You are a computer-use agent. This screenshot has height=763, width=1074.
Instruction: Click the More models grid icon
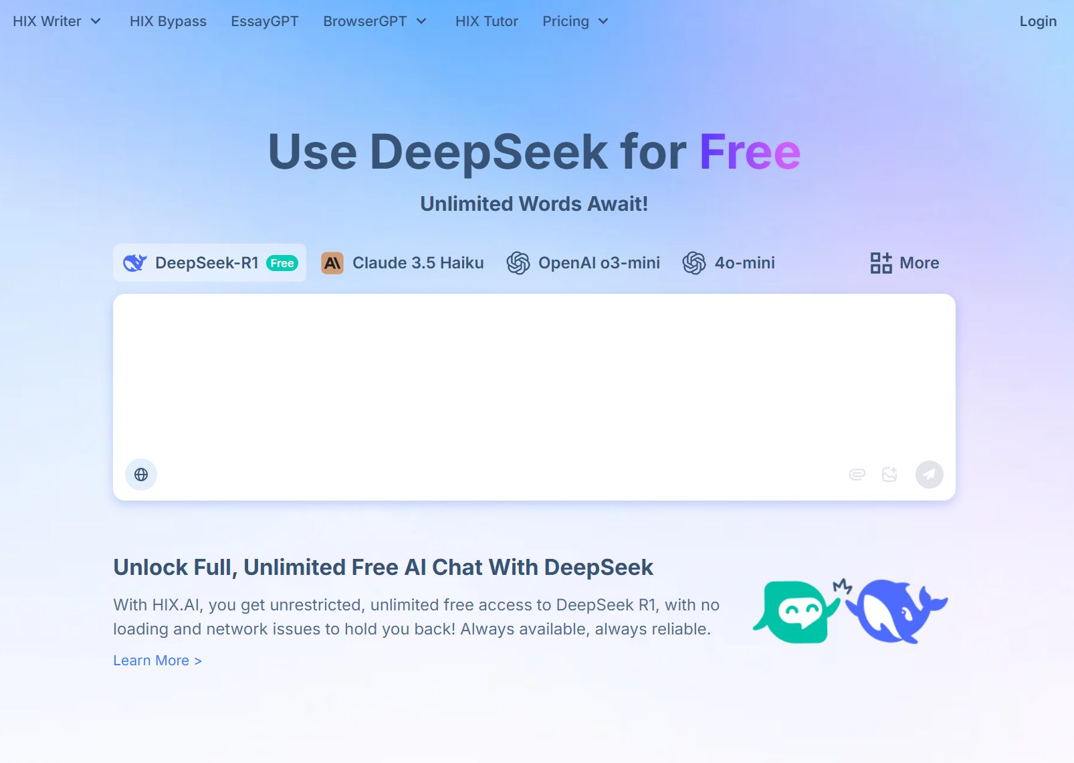tap(881, 263)
